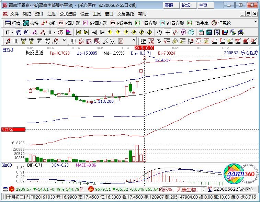This screenshot has width=260, height=202.
Task: Step back with the black left arrow
Action: click(94, 32)
